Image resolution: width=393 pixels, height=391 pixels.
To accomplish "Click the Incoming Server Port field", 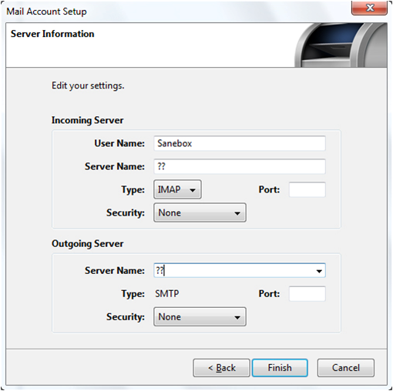I will 307,189.
